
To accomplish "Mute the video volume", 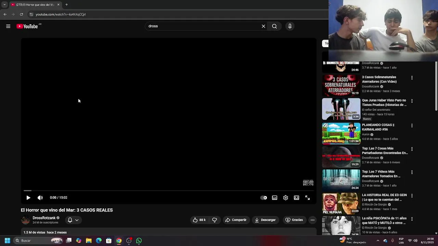I will coord(40,197).
